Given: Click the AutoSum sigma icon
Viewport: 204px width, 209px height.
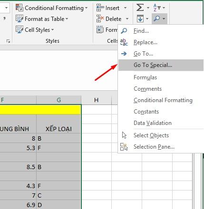Looking at the screenshot, I should pyautogui.click(x=140, y=8).
